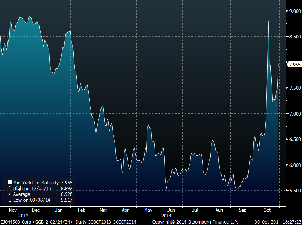Viewport: 302px width, 225px height.
Task: Click the EJ044503 Corp security identifier text
Action: (14, 222)
